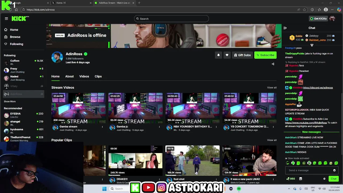343x193 pixels.
Task: Click View all for Stream Videos
Action: [x=272, y=88]
